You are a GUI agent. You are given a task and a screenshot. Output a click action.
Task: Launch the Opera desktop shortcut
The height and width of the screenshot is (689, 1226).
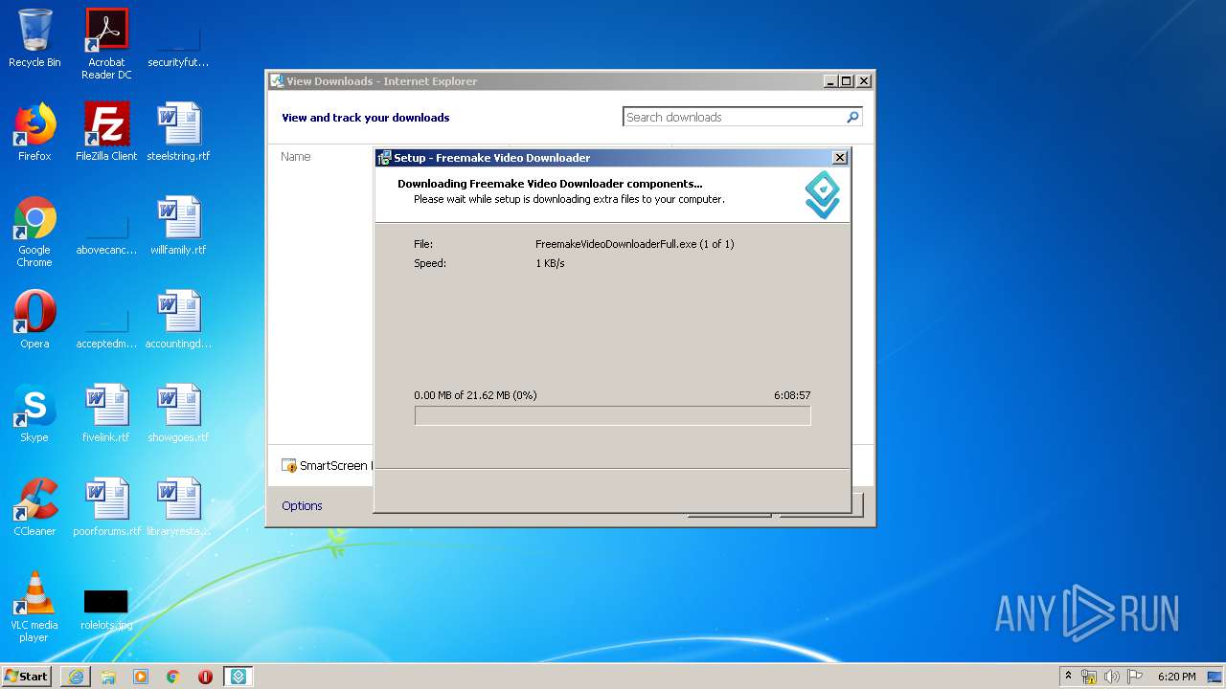pos(34,320)
